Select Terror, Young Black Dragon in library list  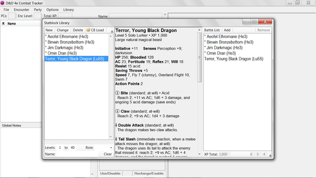point(77,59)
